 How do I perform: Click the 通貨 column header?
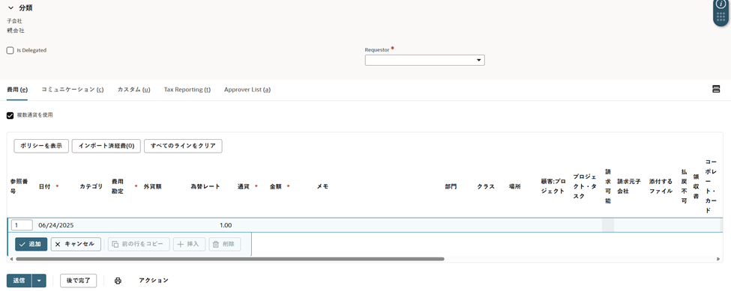pos(244,186)
